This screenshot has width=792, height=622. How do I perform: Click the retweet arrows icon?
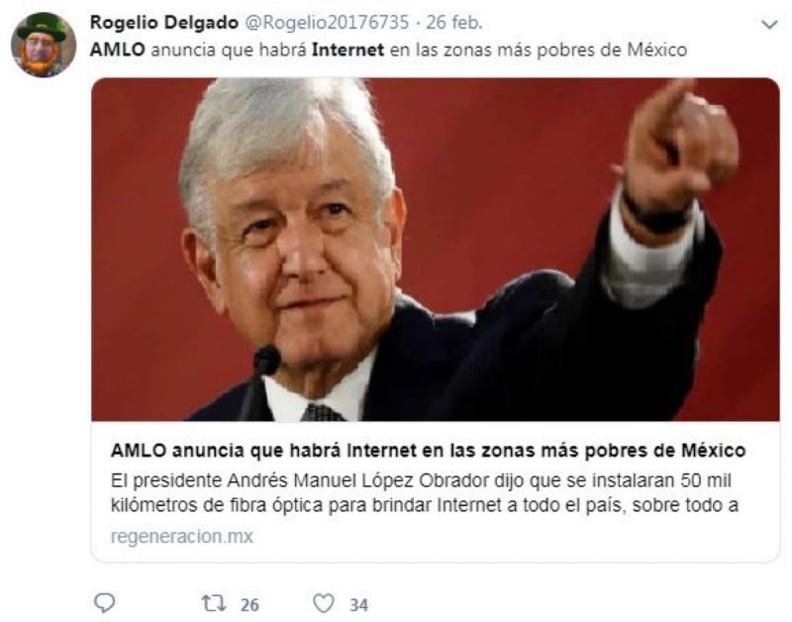click(214, 603)
